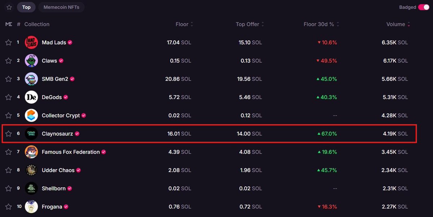
Task: Sort by the Volume column
Action: pyautogui.click(x=398, y=24)
